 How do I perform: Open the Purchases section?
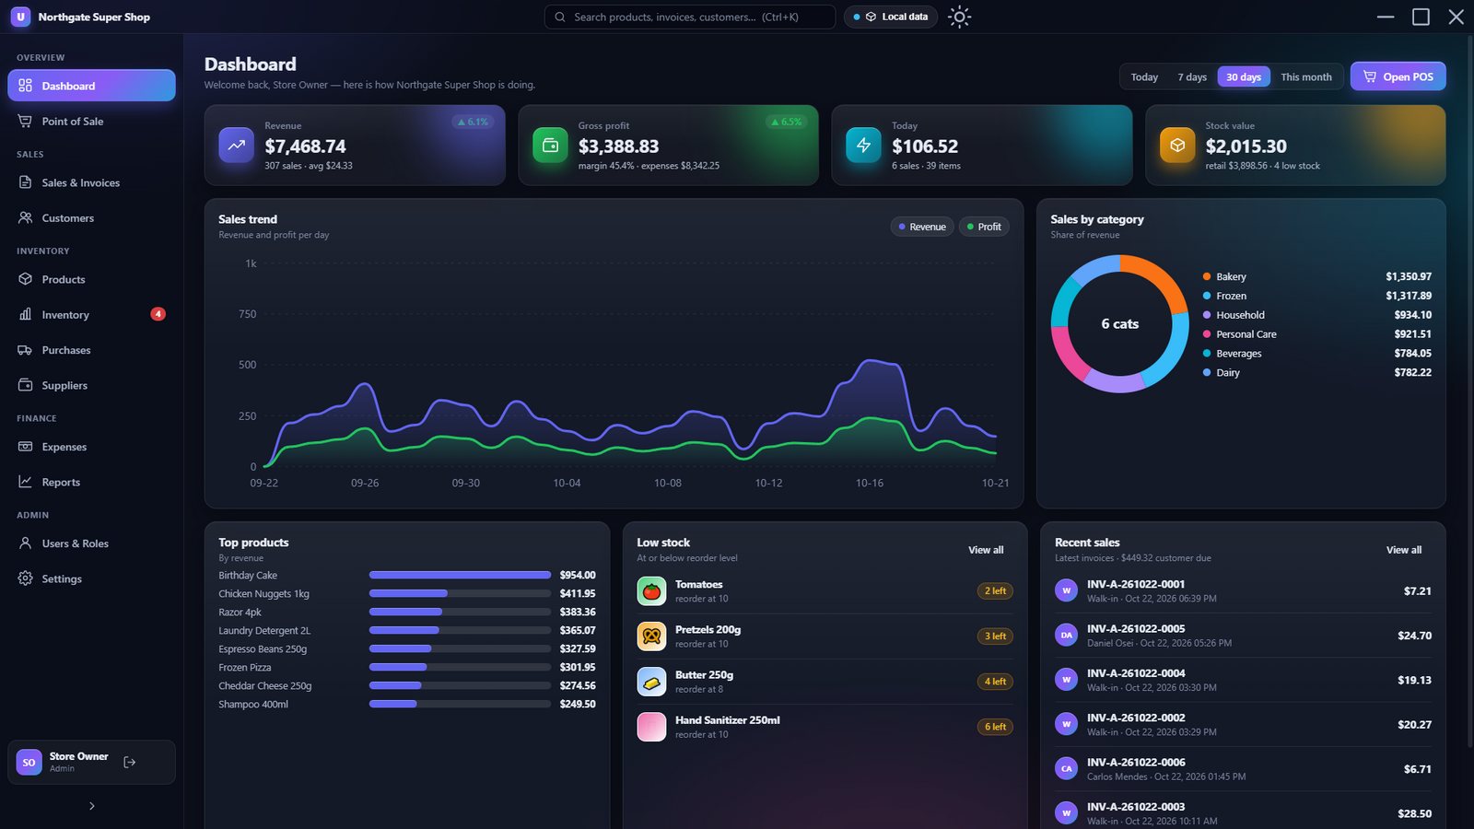tap(91, 350)
